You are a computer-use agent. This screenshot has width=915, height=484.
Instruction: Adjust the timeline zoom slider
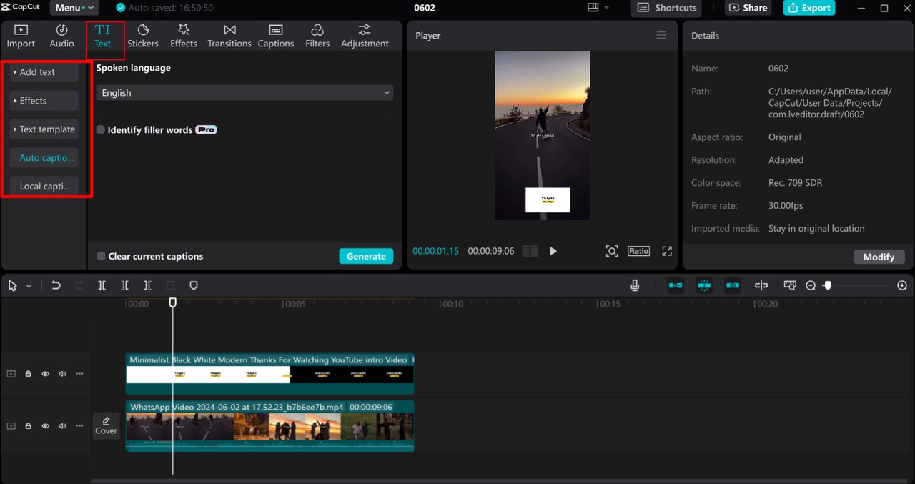(x=827, y=285)
